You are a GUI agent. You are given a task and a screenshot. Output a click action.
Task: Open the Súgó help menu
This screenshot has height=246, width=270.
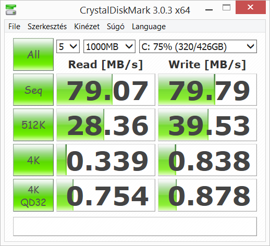[x=116, y=27]
